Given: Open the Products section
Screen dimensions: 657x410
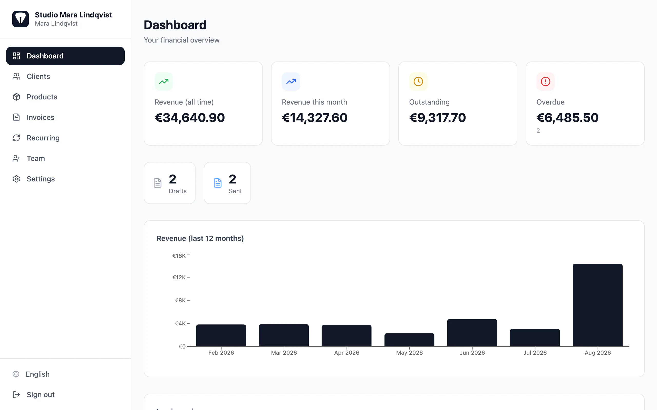Looking at the screenshot, I should point(65,97).
